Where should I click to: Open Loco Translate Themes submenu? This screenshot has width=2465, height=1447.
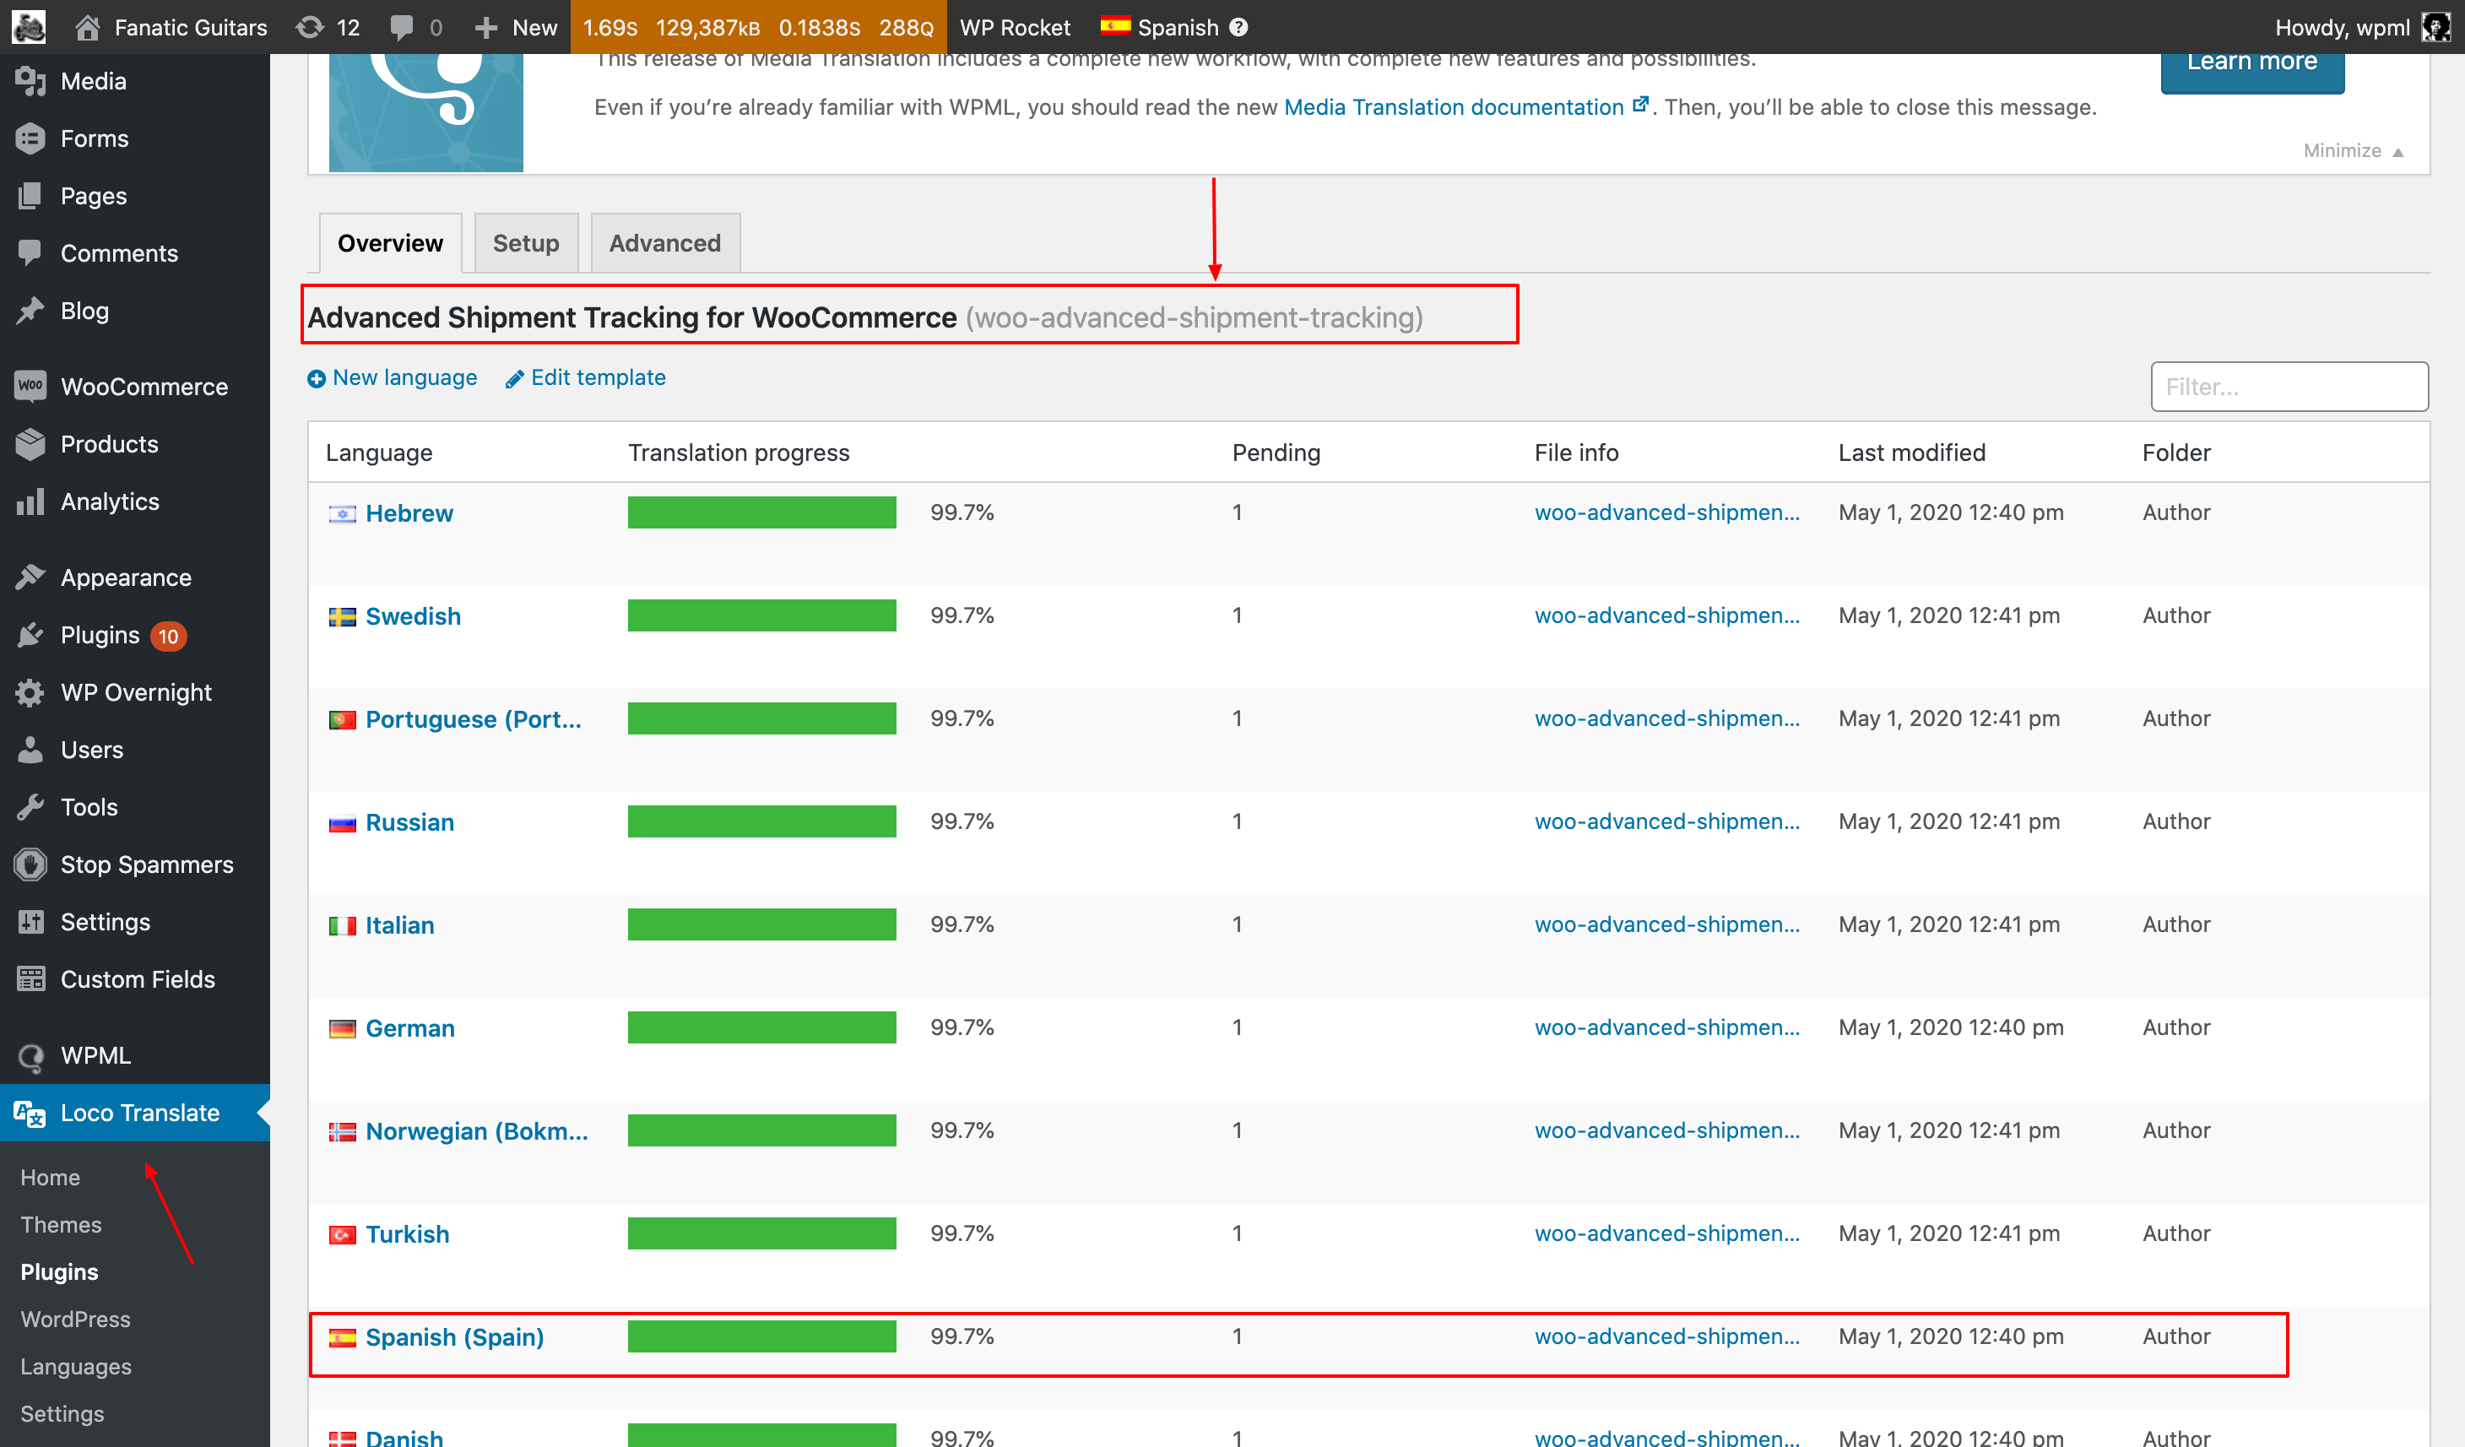(x=61, y=1225)
